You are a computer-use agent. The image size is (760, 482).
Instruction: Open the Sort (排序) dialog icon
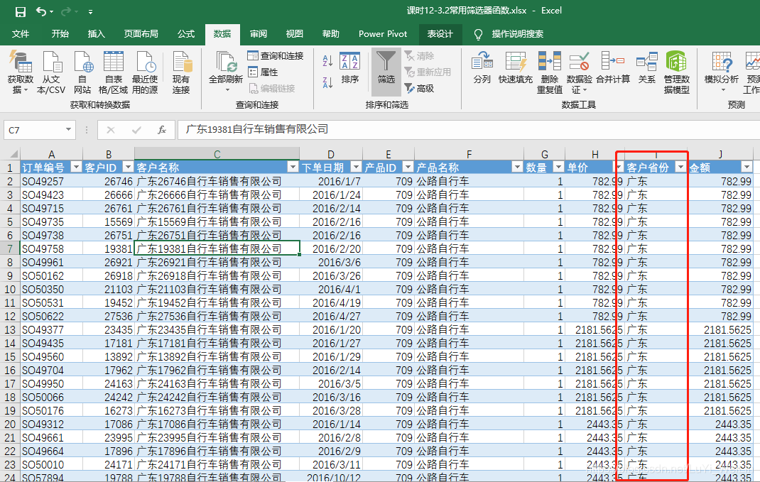[349, 68]
